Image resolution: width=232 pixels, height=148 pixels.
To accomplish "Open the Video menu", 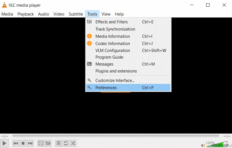I will pos(59,14).
